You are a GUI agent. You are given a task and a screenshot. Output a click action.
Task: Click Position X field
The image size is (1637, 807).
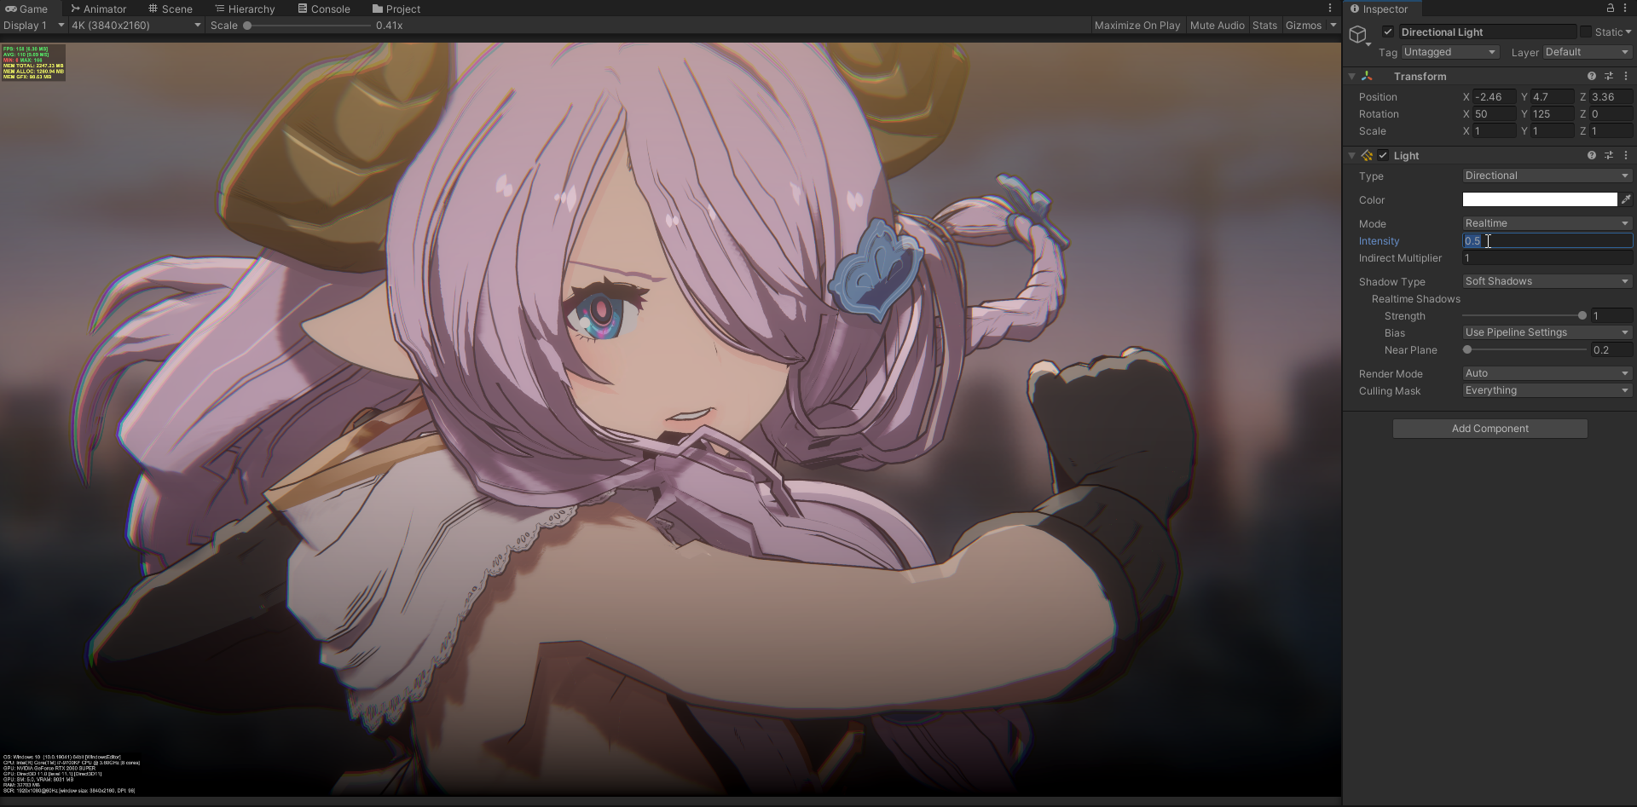point(1494,97)
